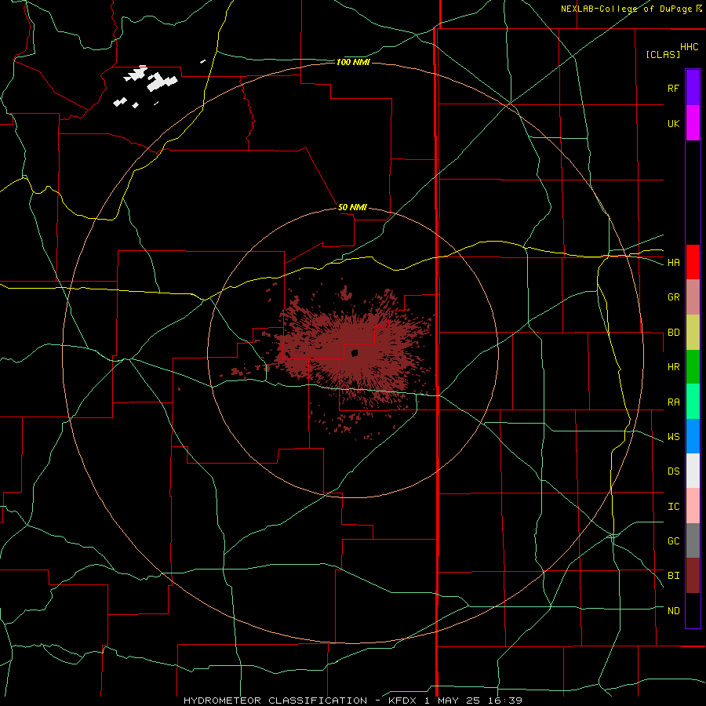
Task: Click the black radar site dot
Action: click(355, 352)
